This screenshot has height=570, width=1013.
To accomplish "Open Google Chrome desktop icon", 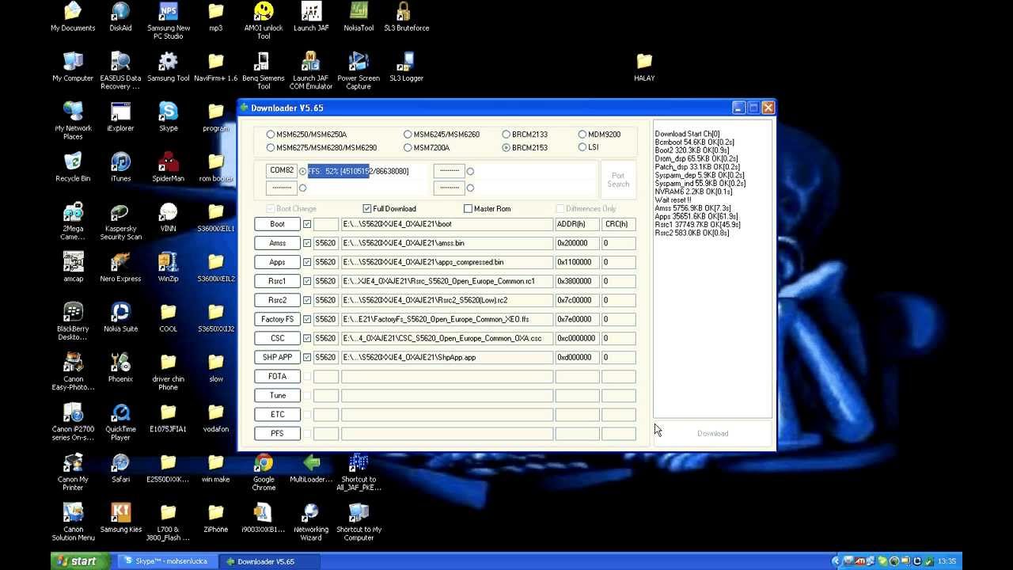I will coord(264,472).
